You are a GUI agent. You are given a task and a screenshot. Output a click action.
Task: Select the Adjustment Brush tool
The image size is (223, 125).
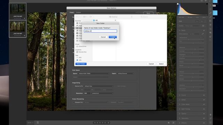tap(210, 17)
